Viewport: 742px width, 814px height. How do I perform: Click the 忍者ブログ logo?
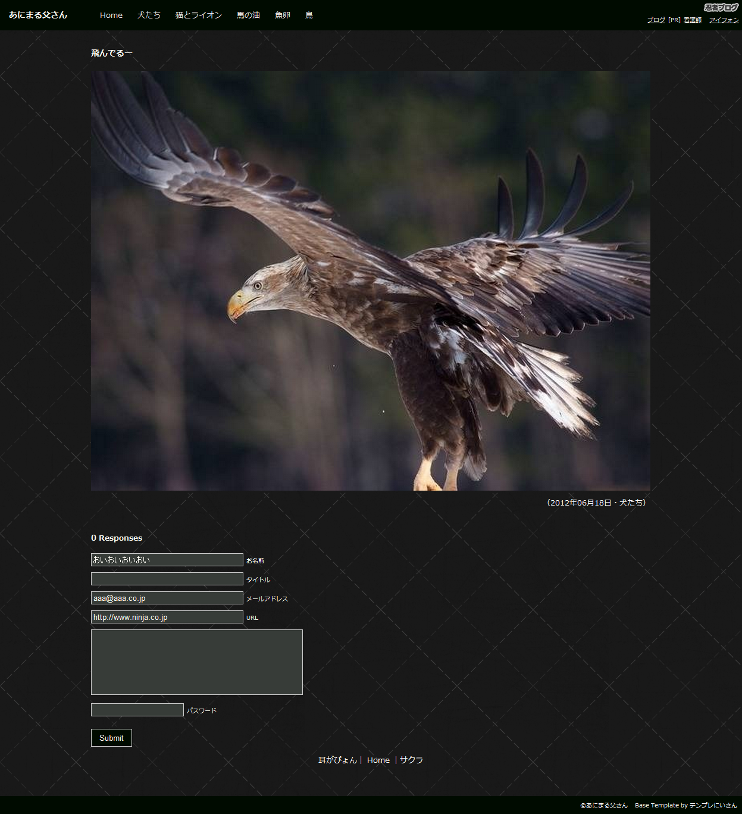pyautogui.click(x=721, y=7)
